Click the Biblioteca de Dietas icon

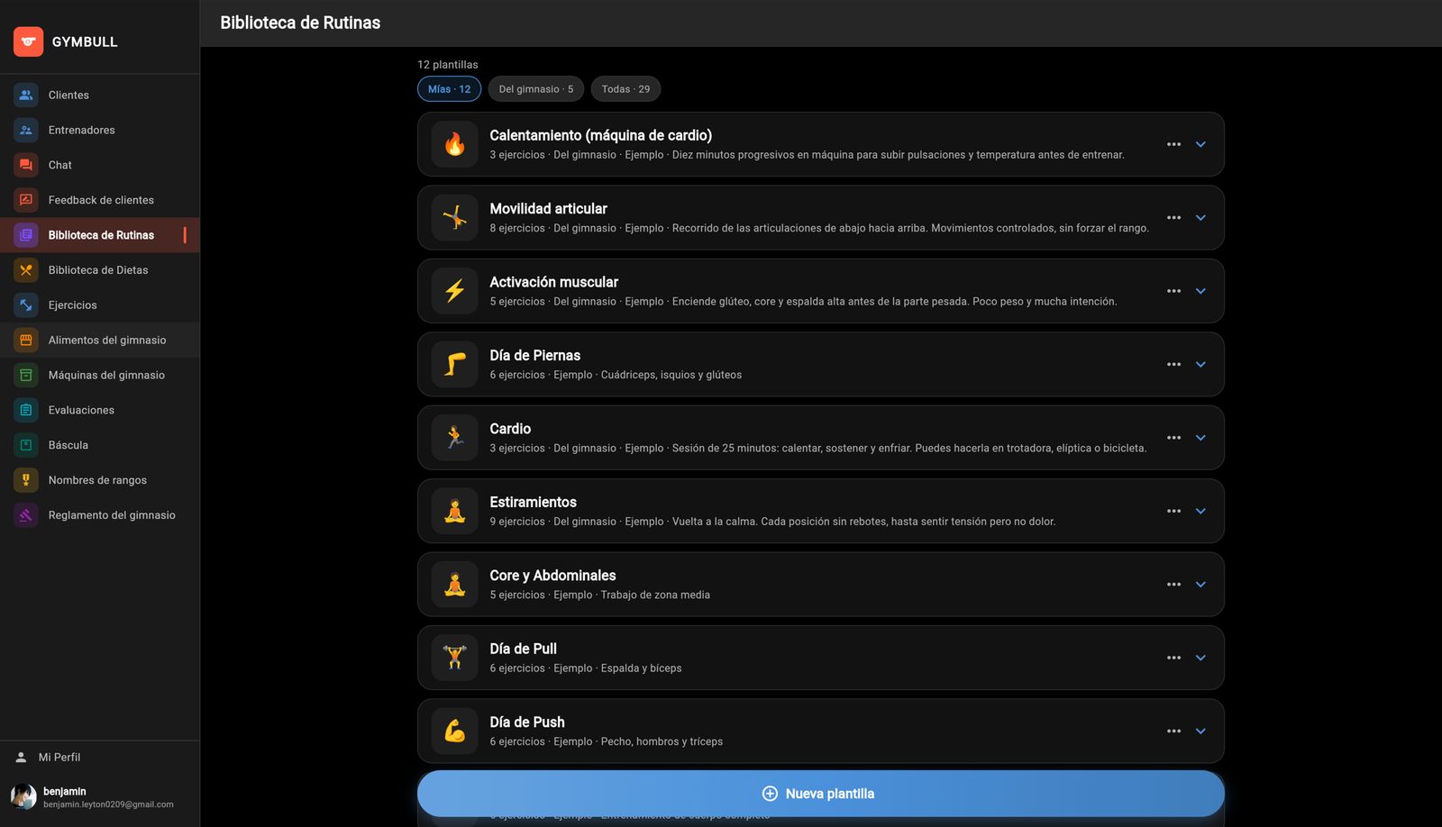point(26,270)
